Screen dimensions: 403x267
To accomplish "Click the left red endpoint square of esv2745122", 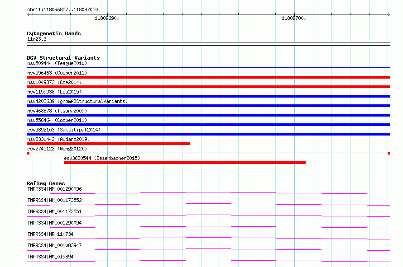I will 28,153.
